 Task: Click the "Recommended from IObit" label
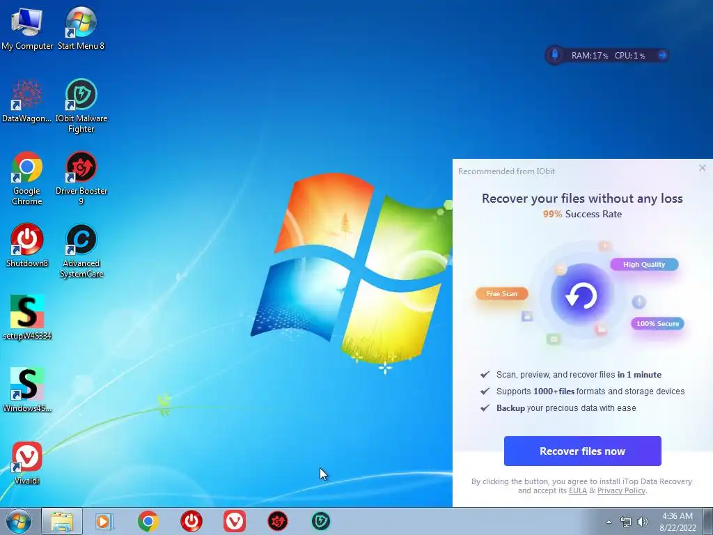click(x=507, y=171)
